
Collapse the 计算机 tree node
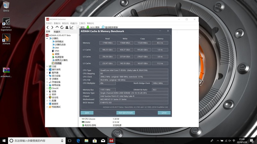tap(47, 38)
